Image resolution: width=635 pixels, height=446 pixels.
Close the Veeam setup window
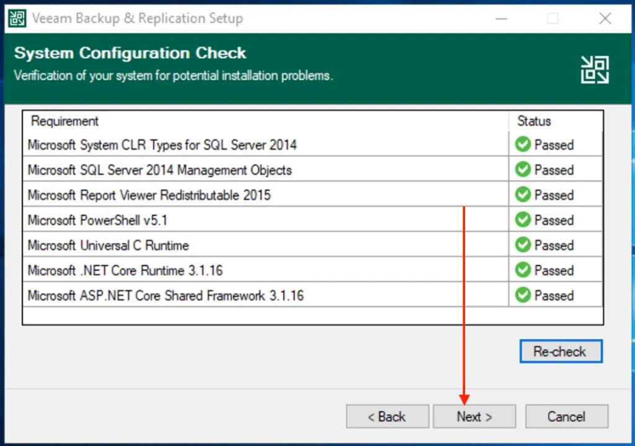tap(605, 18)
